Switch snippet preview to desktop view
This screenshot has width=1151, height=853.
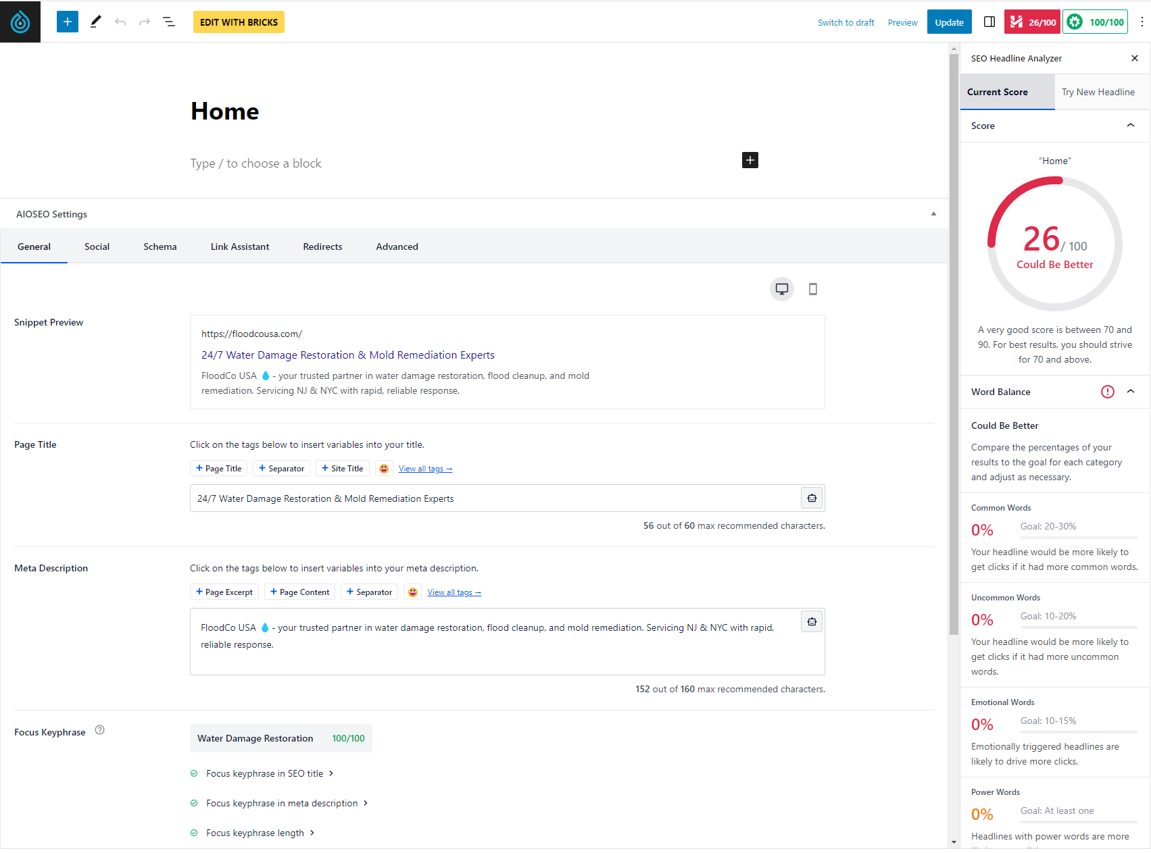point(782,289)
